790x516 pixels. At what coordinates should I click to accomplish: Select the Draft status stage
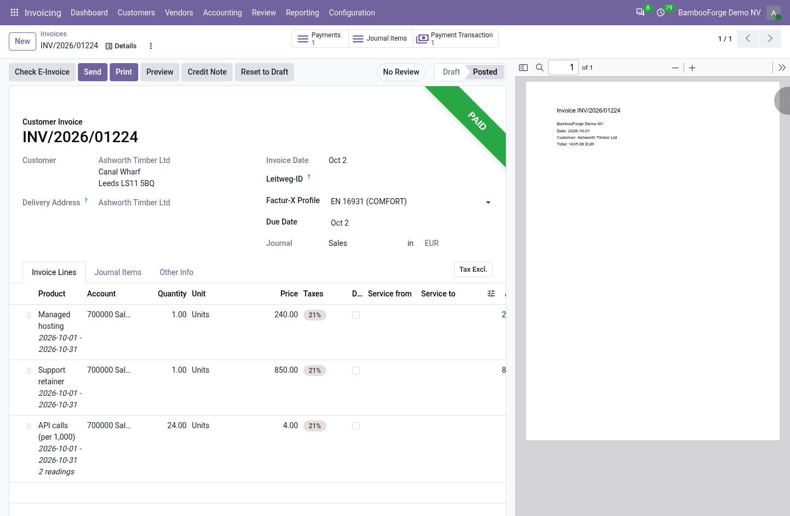[451, 72]
